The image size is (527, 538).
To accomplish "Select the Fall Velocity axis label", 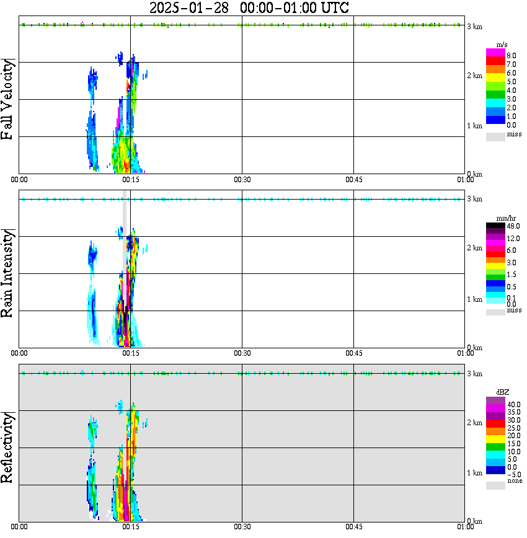I will (x=7, y=99).
